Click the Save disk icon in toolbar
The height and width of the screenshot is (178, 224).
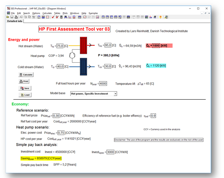12,17
